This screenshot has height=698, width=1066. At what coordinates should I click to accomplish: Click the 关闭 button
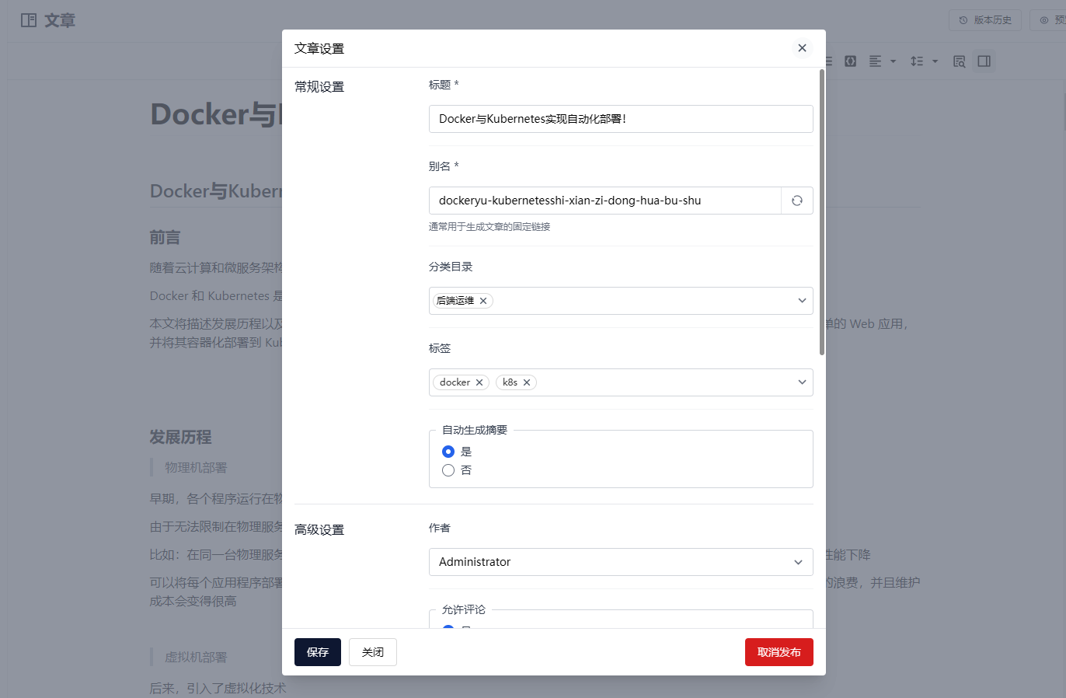(373, 652)
